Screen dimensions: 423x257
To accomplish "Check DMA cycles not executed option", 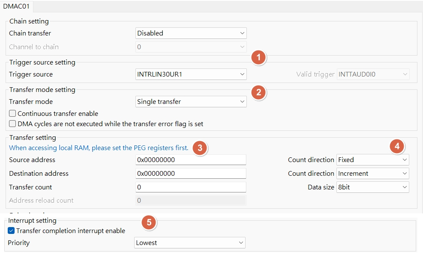I will [12, 124].
